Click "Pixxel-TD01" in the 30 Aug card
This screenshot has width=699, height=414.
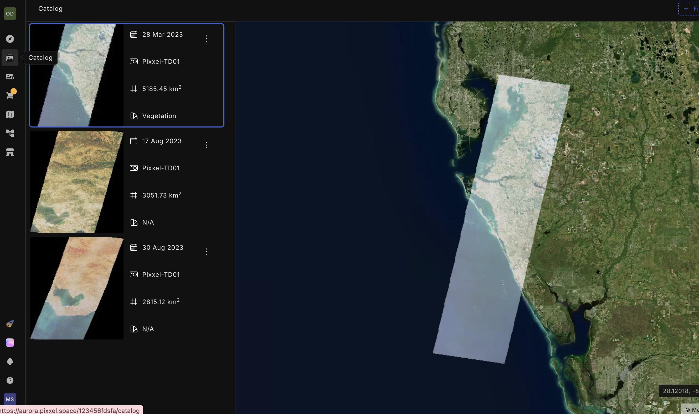tap(161, 275)
